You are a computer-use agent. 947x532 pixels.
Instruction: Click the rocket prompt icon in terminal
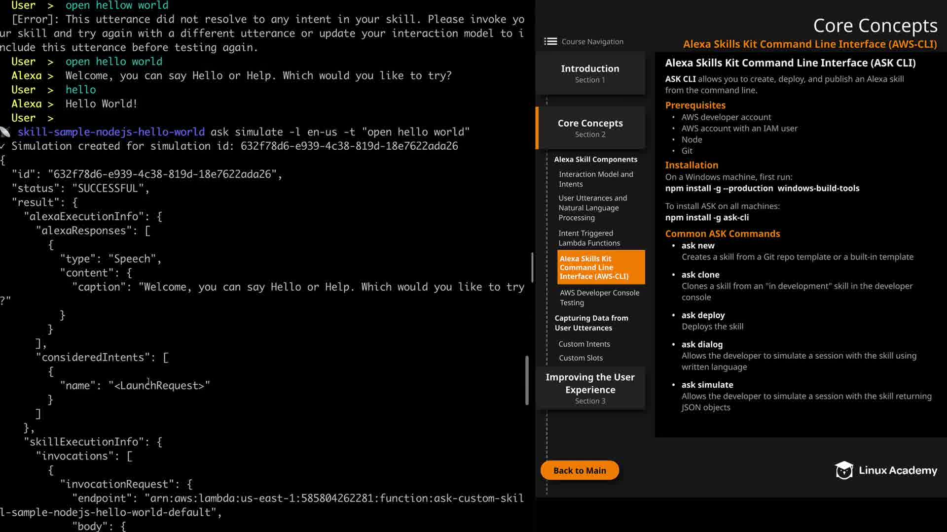(x=5, y=132)
